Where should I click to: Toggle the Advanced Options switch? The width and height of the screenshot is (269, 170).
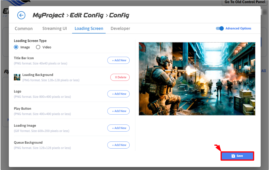(x=220, y=29)
